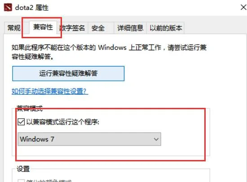The width and height of the screenshot is (247, 182).
Task: Switch to the 常规 tab
Action: (14, 28)
